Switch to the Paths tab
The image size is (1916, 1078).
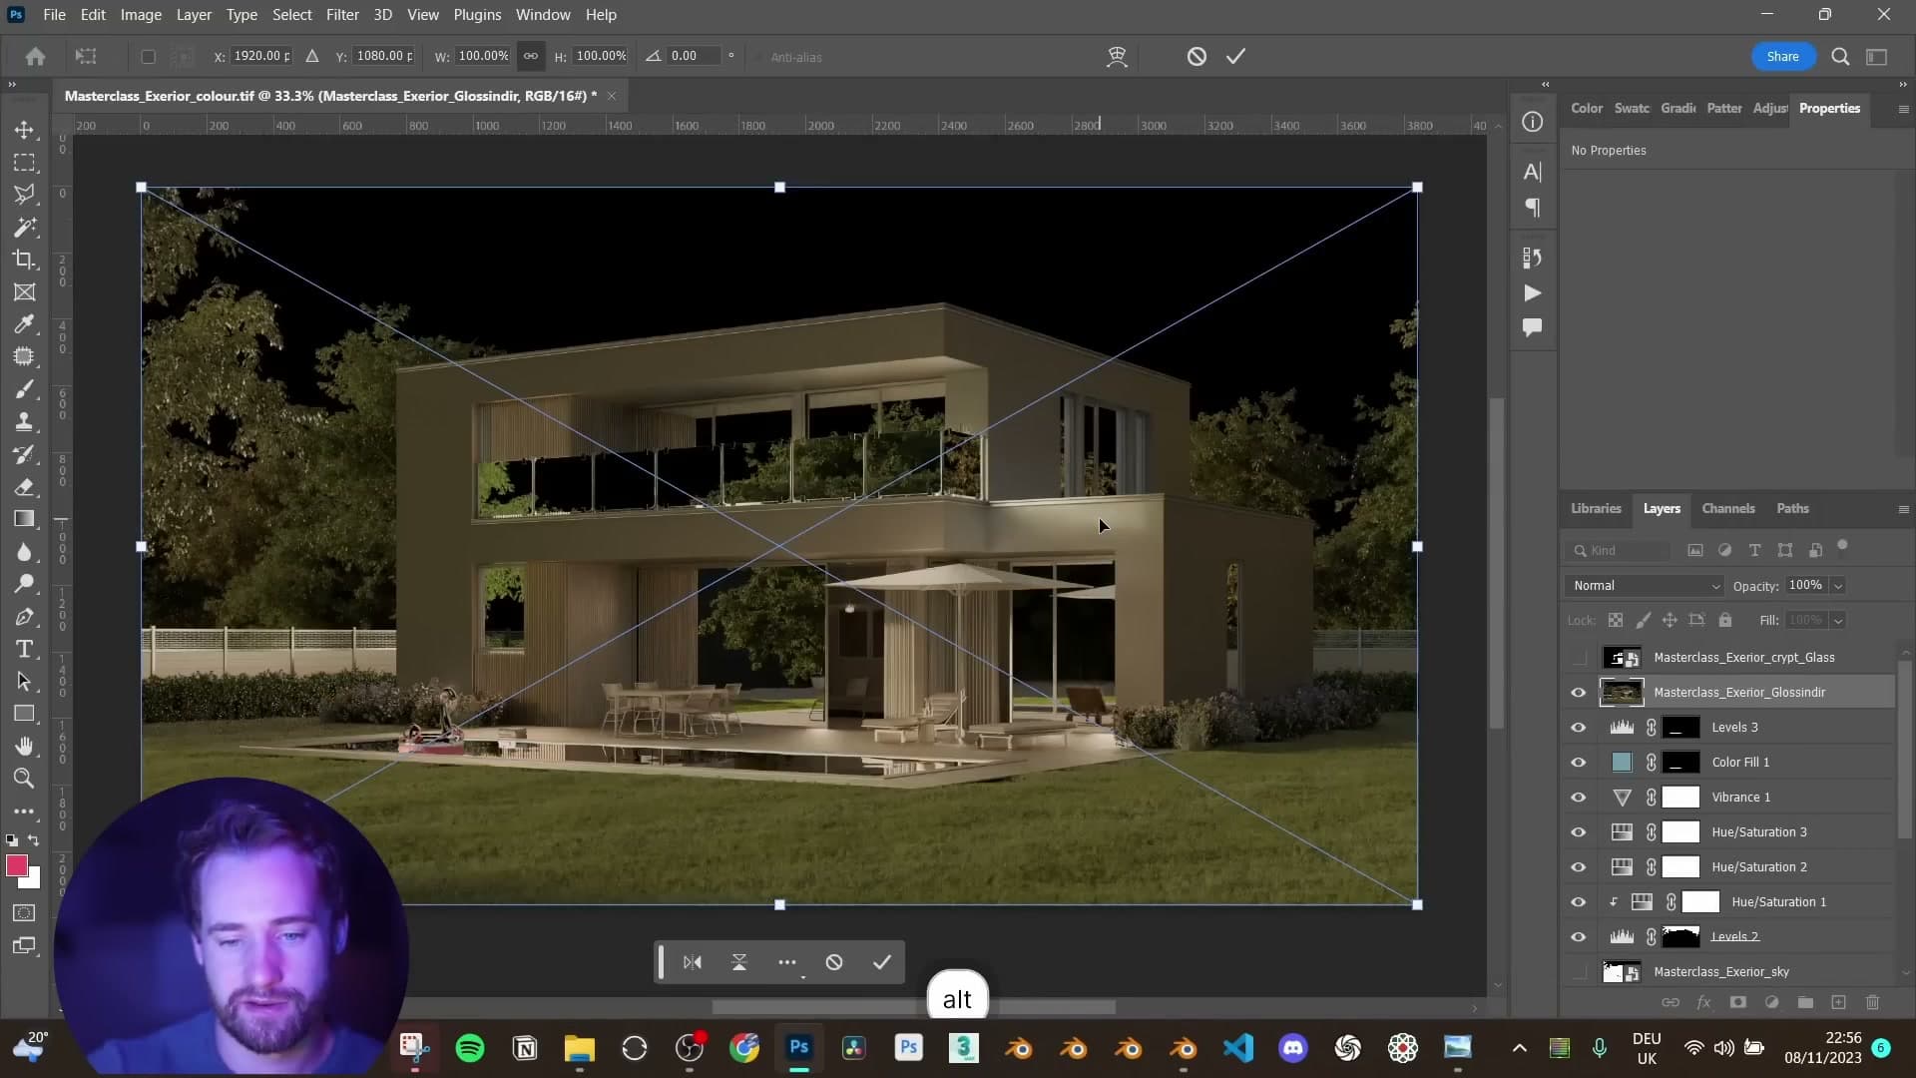[1792, 509]
